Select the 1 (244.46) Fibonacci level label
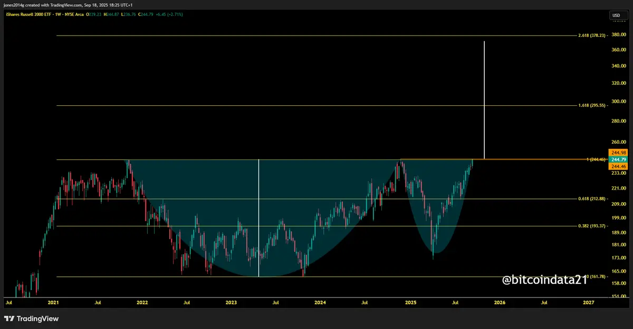 point(595,159)
